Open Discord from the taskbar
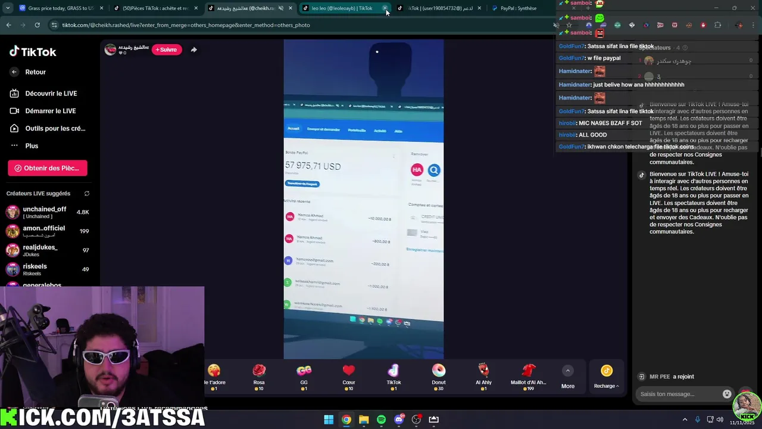762x429 pixels. (399, 419)
